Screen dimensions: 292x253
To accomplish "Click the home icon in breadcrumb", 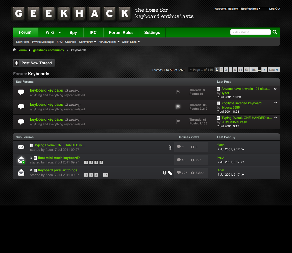I will click(14, 50).
